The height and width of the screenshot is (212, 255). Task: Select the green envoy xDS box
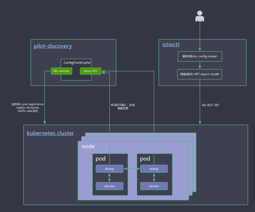point(90,71)
